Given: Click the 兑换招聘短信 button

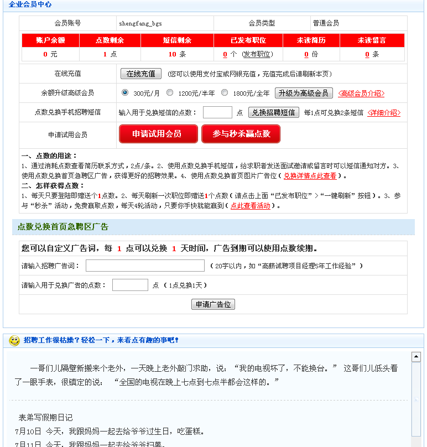Looking at the screenshot, I should click(x=274, y=112).
